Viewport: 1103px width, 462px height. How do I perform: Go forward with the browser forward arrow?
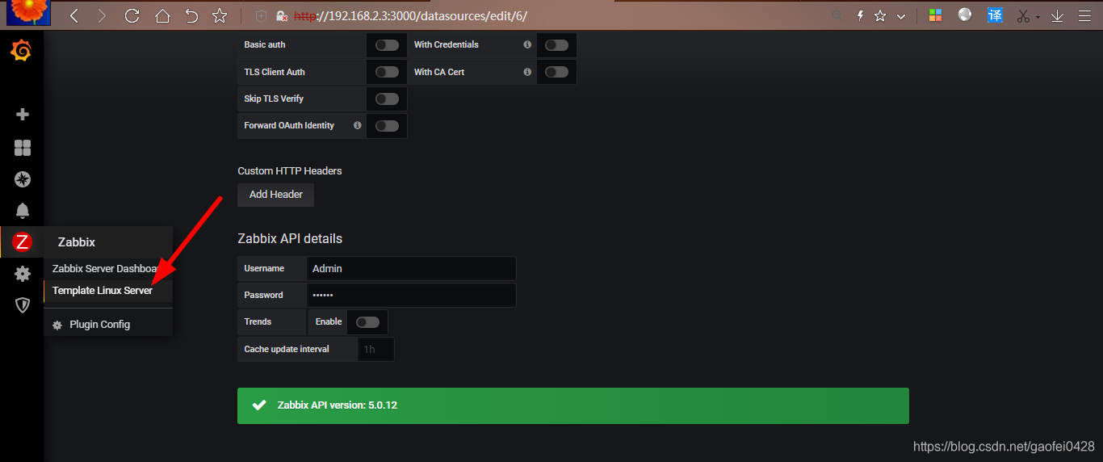102,15
